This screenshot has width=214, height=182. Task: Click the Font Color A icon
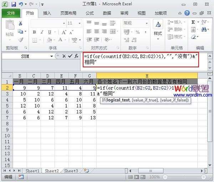[x=60, y=40]
